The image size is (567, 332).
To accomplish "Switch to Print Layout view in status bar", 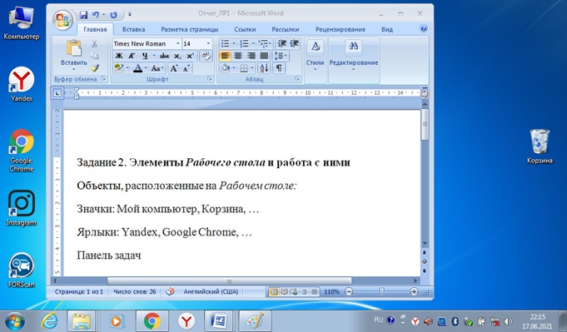I will click(x=274, y=291).
